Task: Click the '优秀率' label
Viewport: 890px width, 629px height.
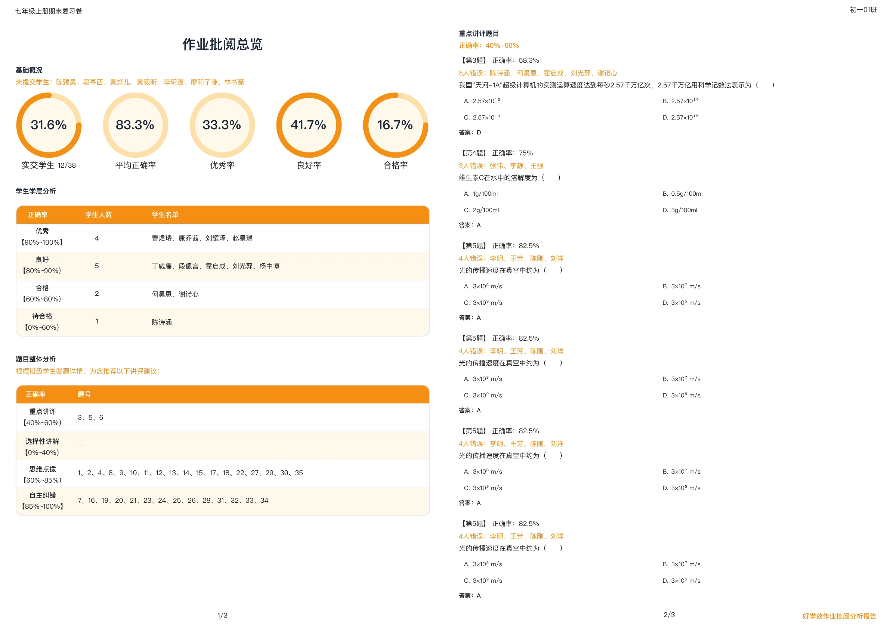Action: (x=222, y=165)
